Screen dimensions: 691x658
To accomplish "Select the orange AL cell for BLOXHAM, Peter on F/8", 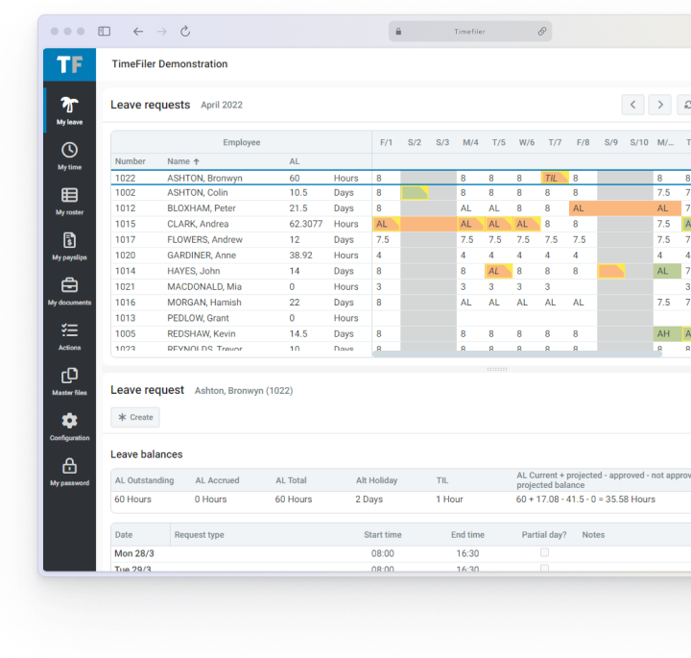I will (584, 208).
